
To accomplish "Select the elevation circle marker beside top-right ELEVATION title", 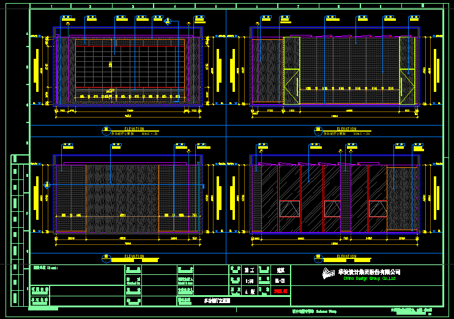I will tap(319, 131).
